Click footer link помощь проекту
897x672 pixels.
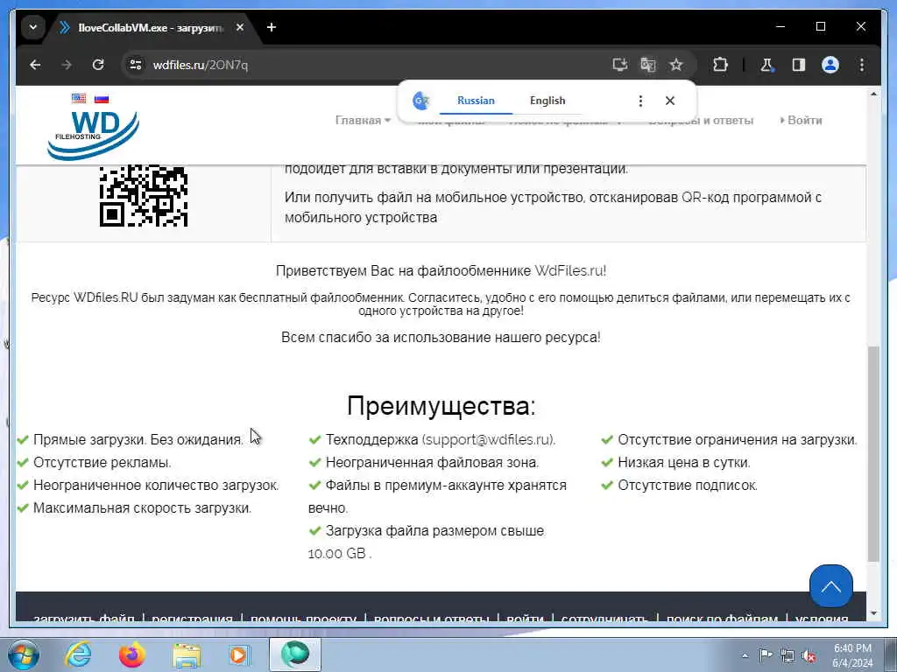(x=303, y=619)
